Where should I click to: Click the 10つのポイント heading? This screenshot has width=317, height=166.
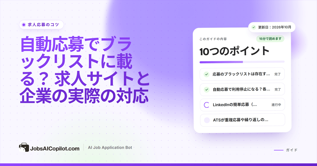click(234, 51)
